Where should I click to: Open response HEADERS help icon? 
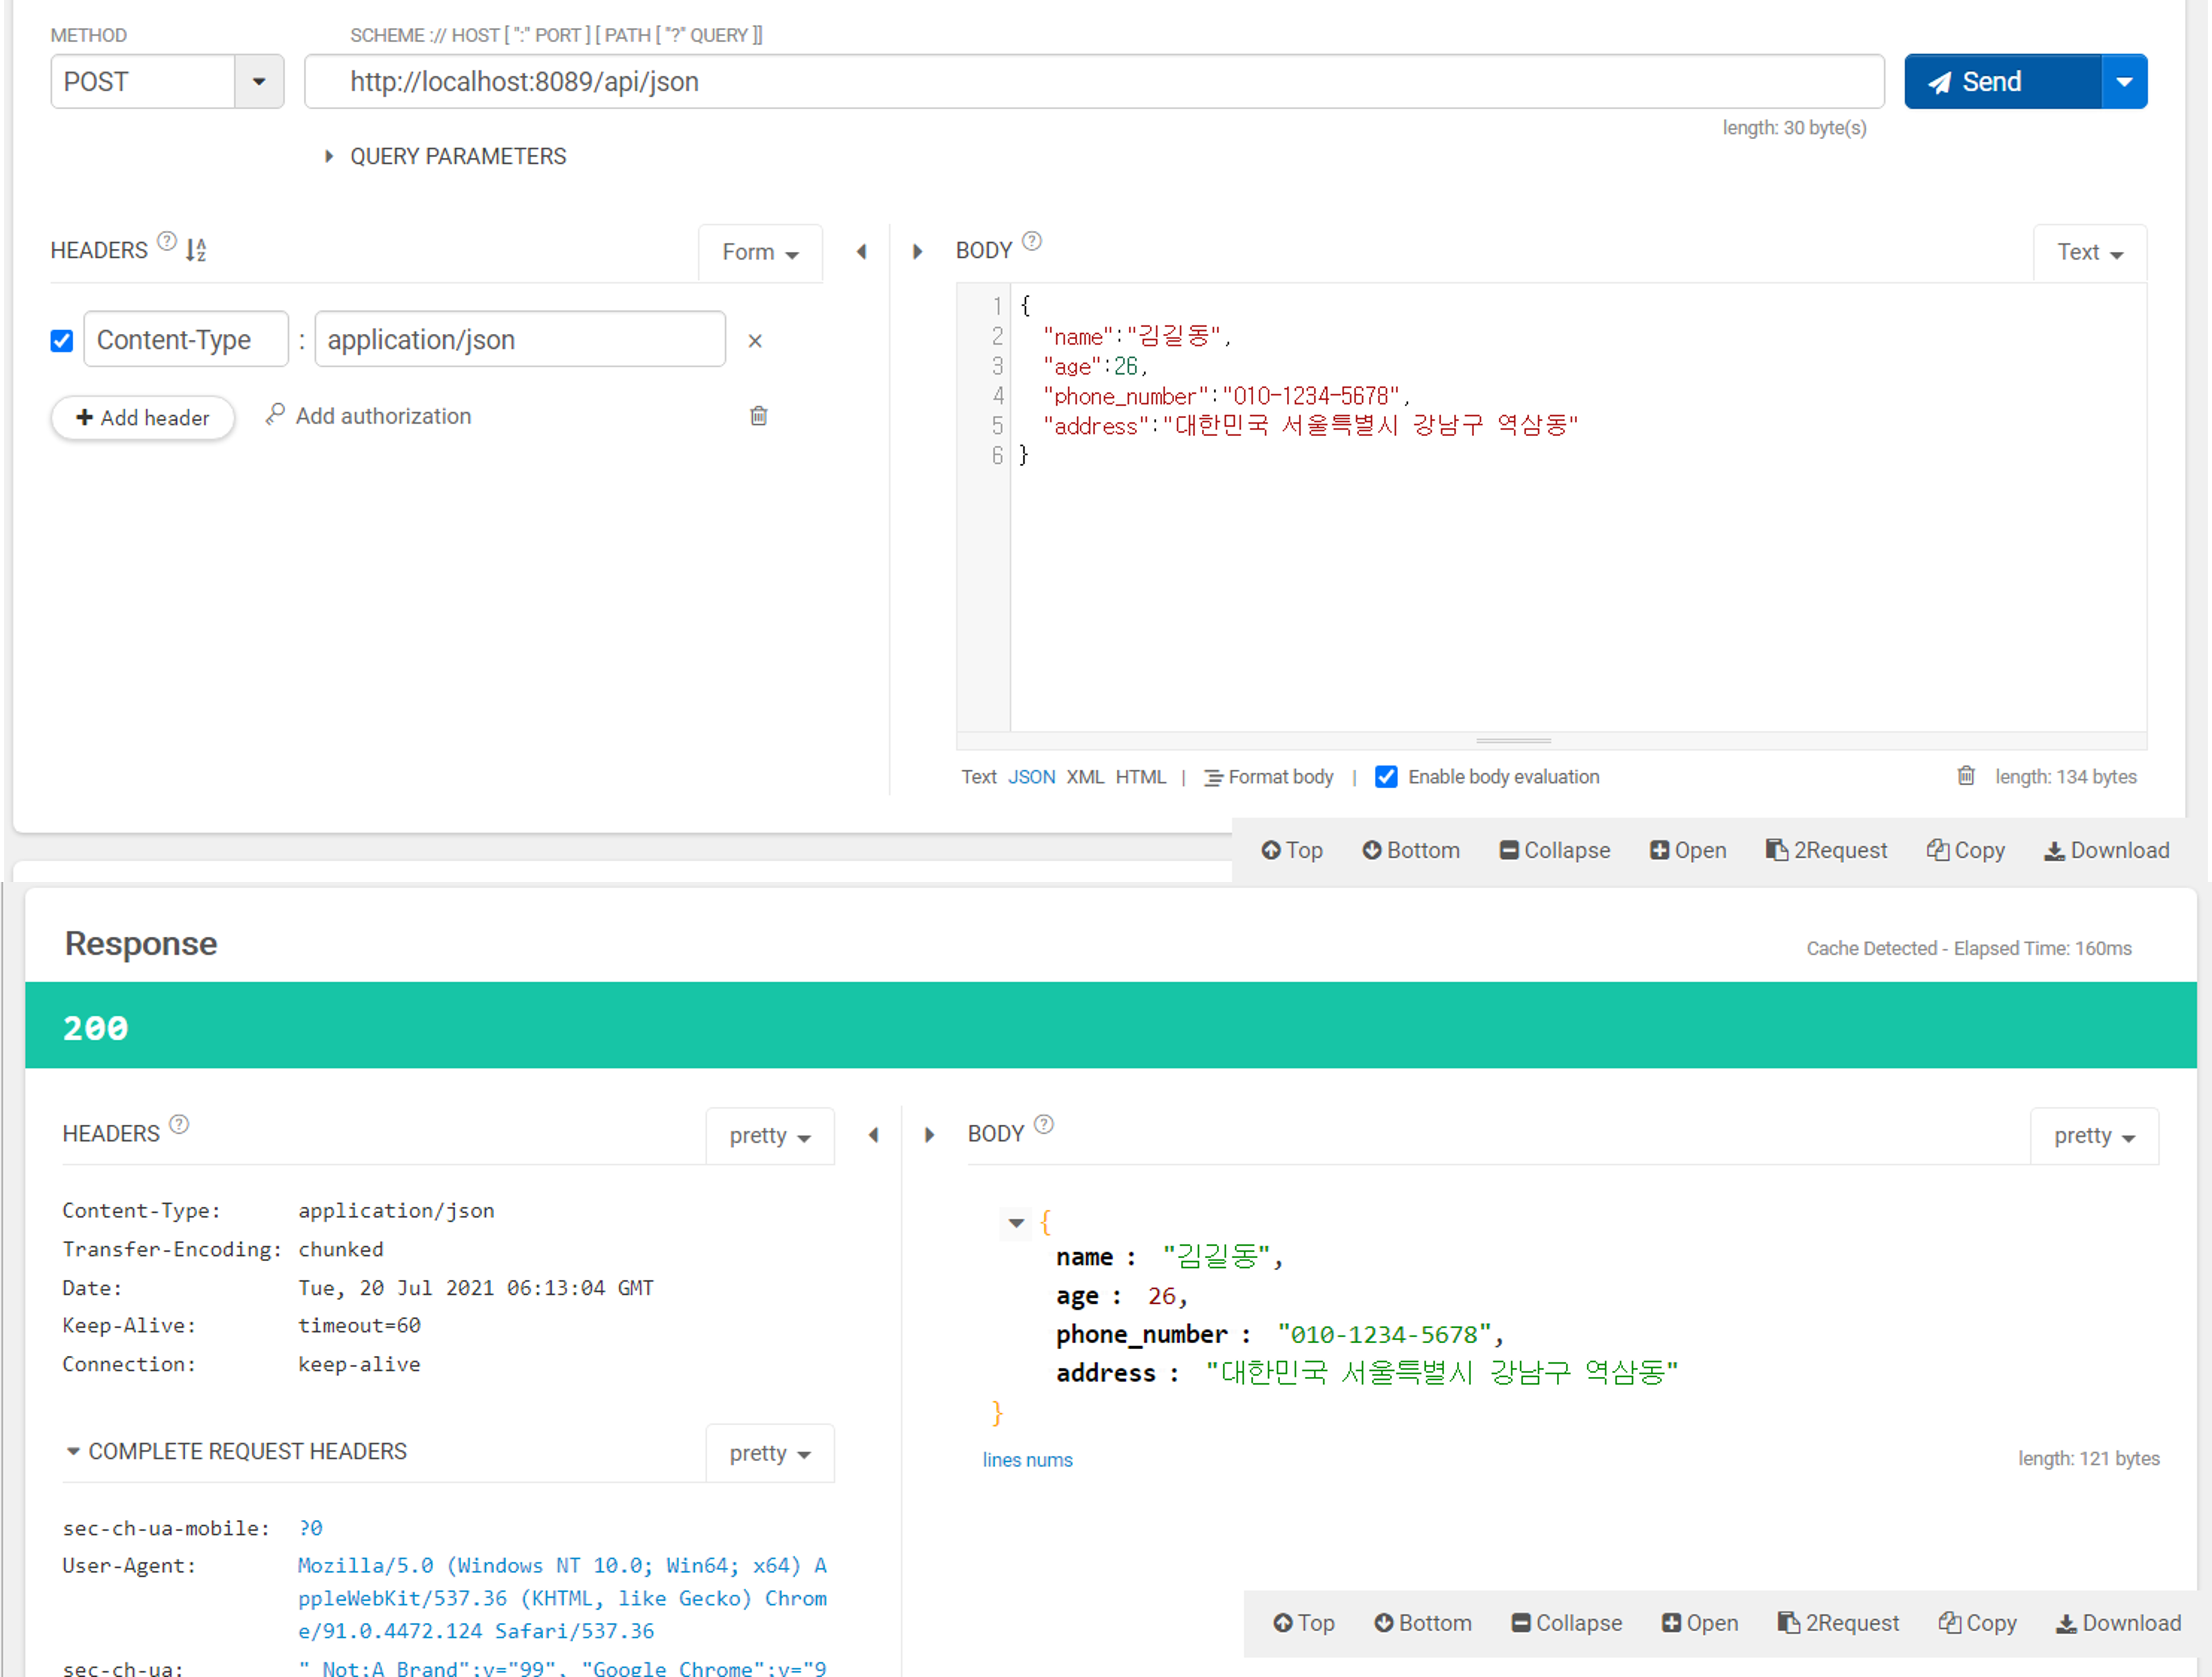tap(179, 1124)
